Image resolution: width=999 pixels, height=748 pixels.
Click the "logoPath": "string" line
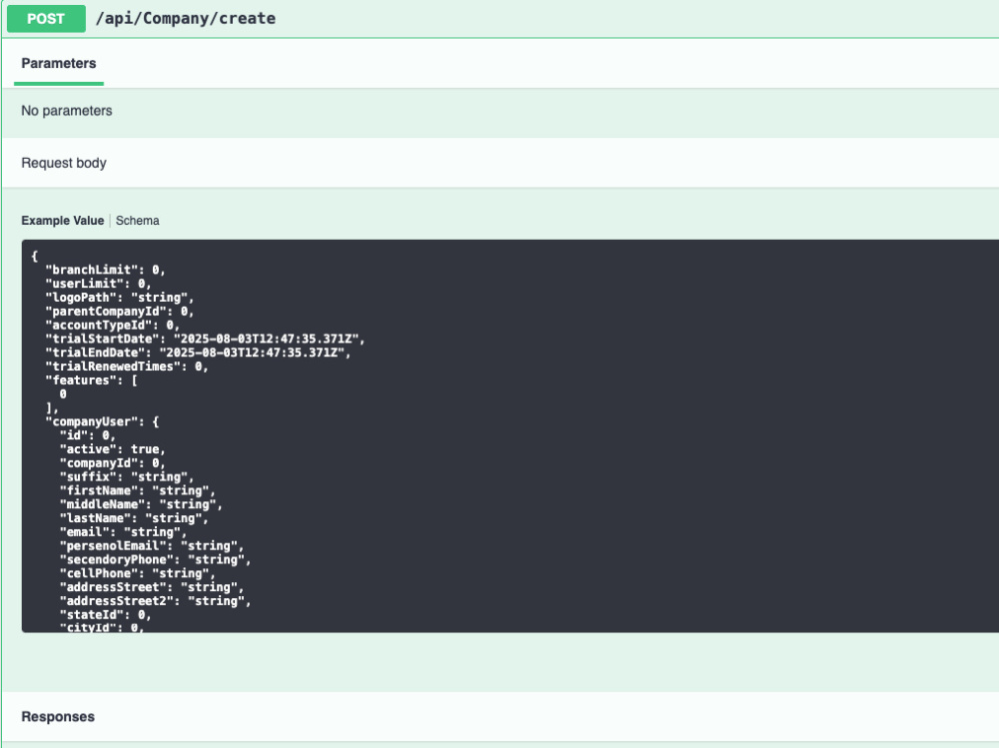119,298
